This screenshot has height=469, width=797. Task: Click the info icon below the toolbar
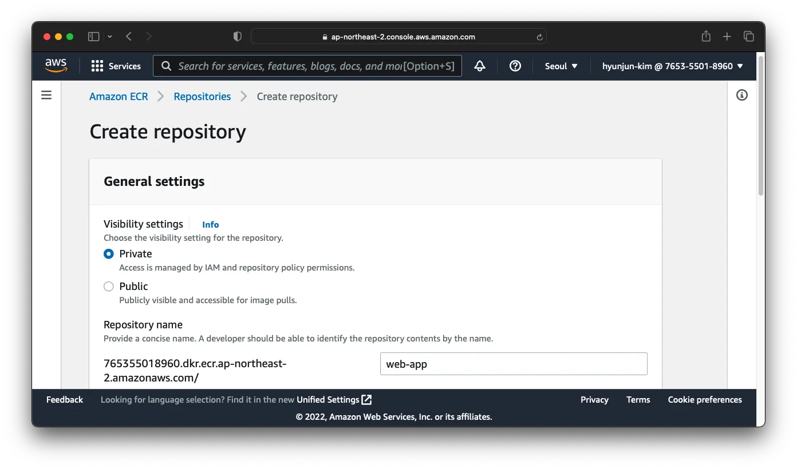[x=742, y=95]
